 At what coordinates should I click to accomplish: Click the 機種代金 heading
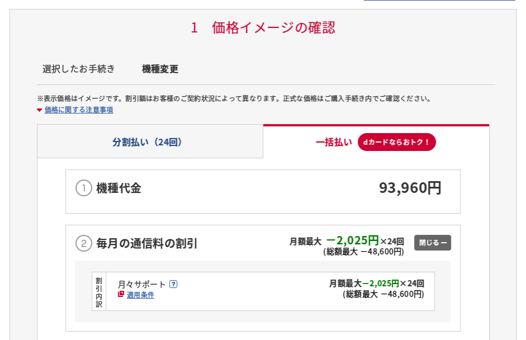pyautogui.click(x=119, y=188)
